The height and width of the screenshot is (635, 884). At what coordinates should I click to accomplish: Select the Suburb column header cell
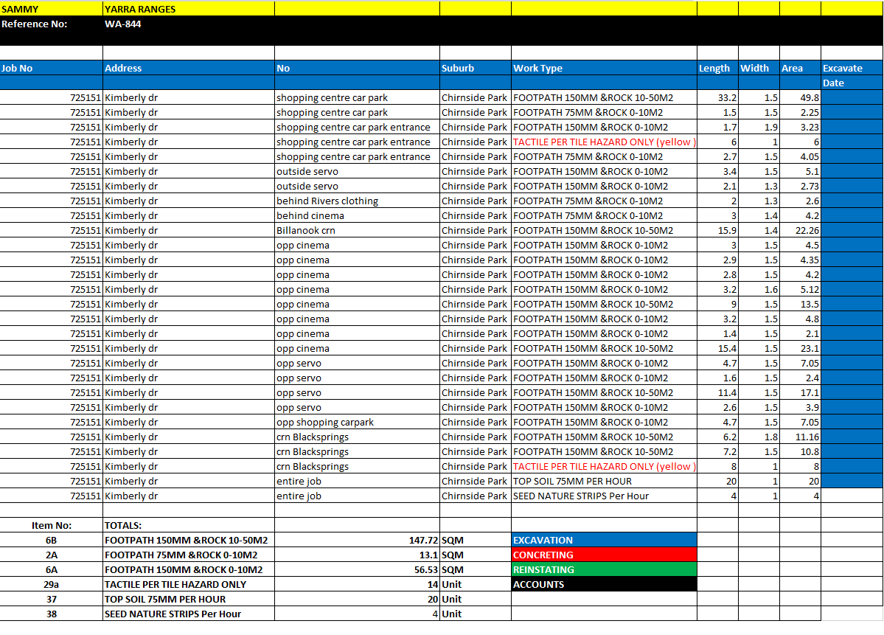point(475,68)
